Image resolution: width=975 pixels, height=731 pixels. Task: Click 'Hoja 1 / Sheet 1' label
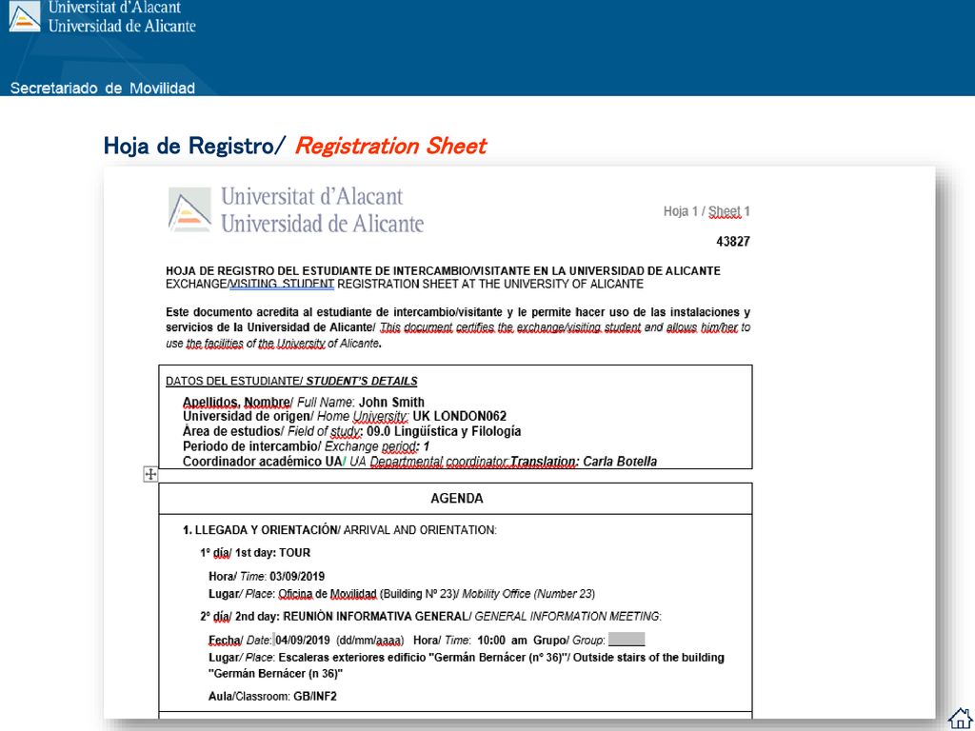point(706,211)
